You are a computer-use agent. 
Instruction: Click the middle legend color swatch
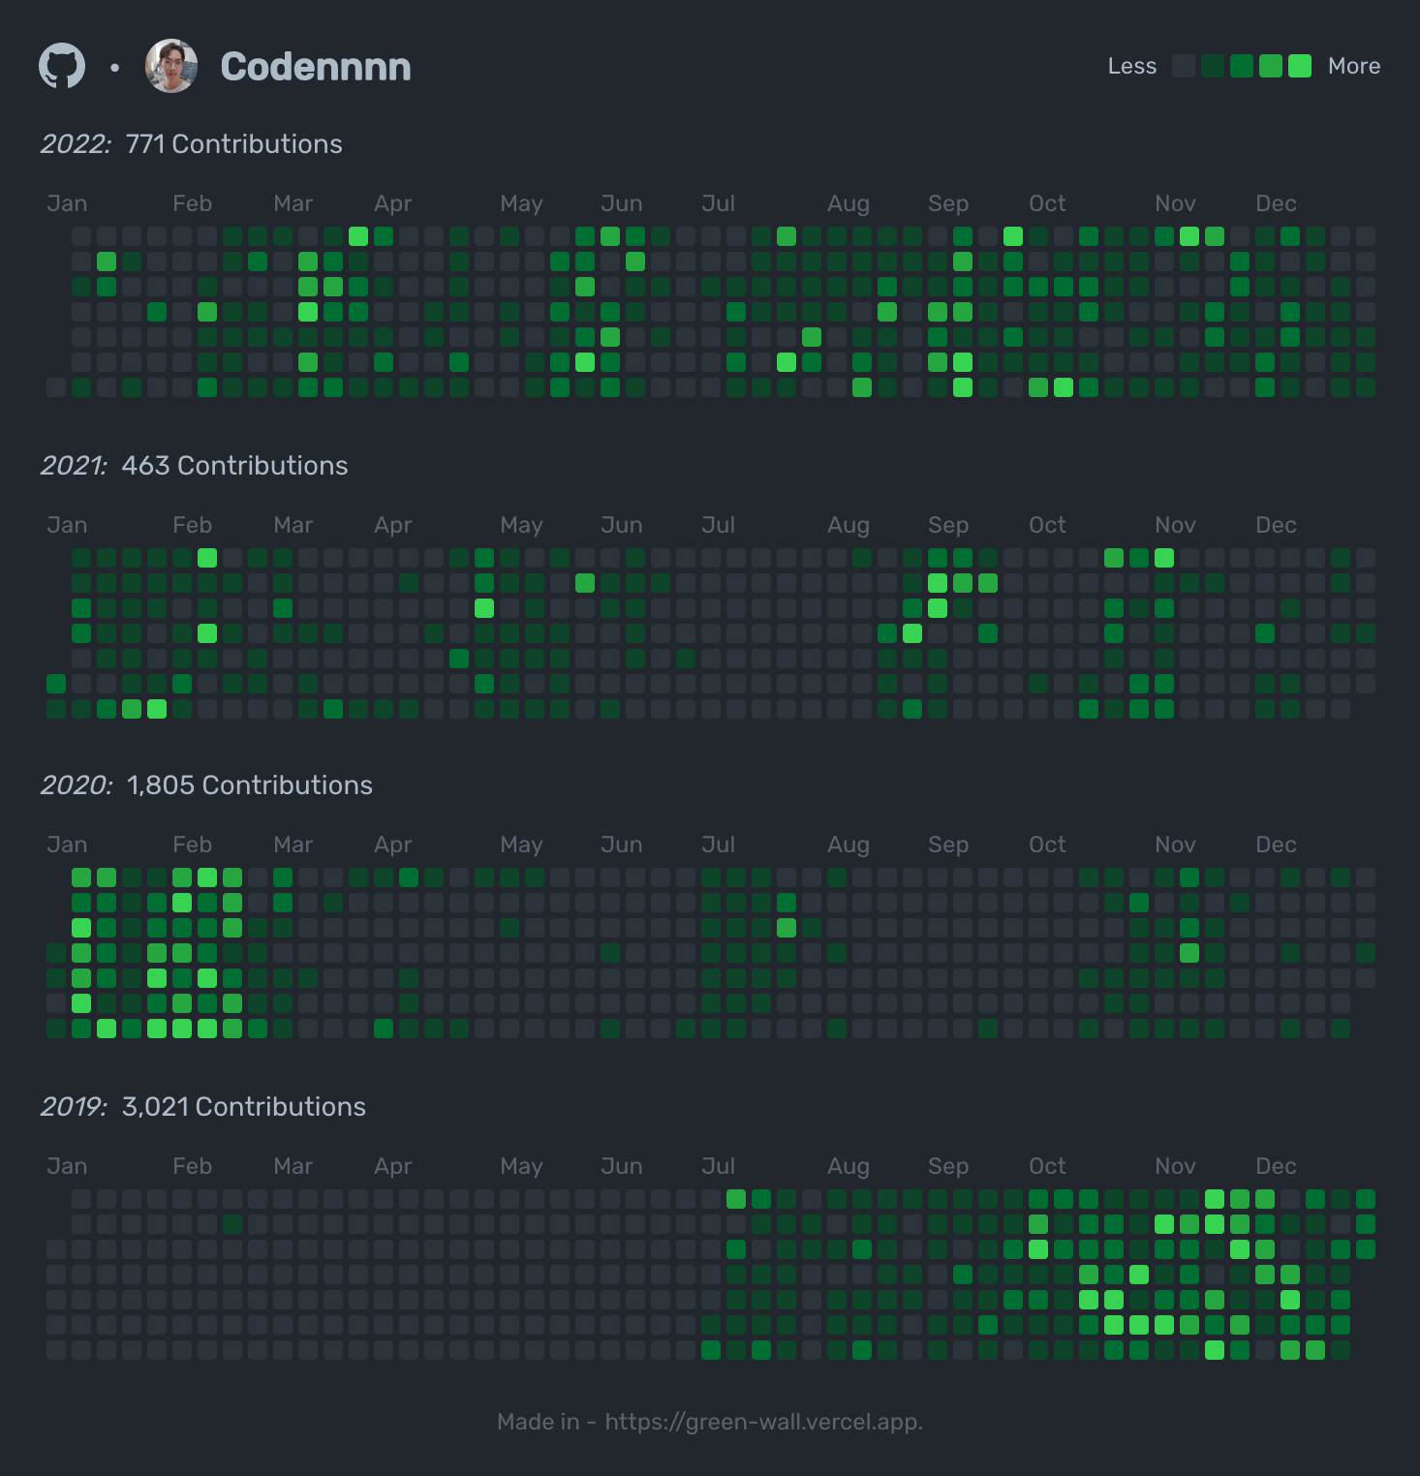[x=1241, y=66]
